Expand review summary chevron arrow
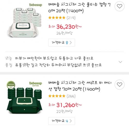Screen dimensions: 129x129 point(120,62)
